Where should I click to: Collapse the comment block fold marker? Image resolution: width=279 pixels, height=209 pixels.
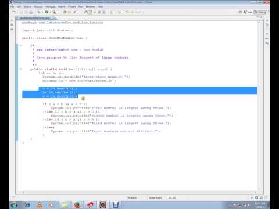click(x=21, y=46)
